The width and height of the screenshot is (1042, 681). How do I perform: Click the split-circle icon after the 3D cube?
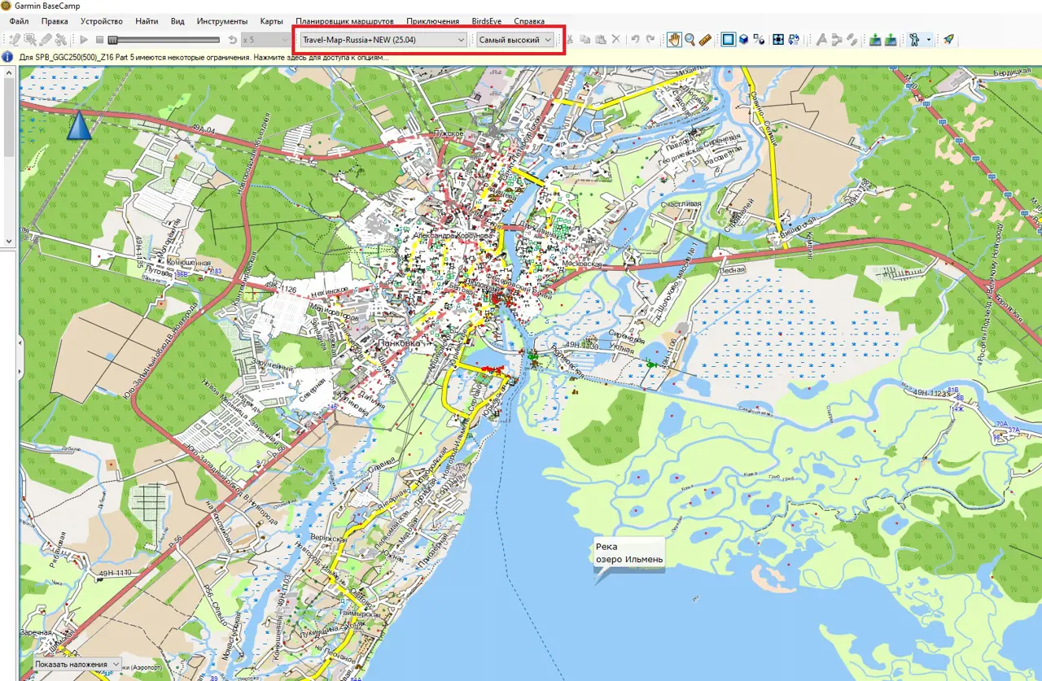point(759,39)
